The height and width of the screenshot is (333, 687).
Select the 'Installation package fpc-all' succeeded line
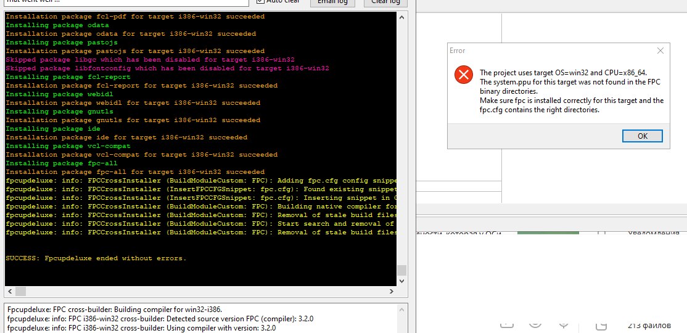coord(135,172)
